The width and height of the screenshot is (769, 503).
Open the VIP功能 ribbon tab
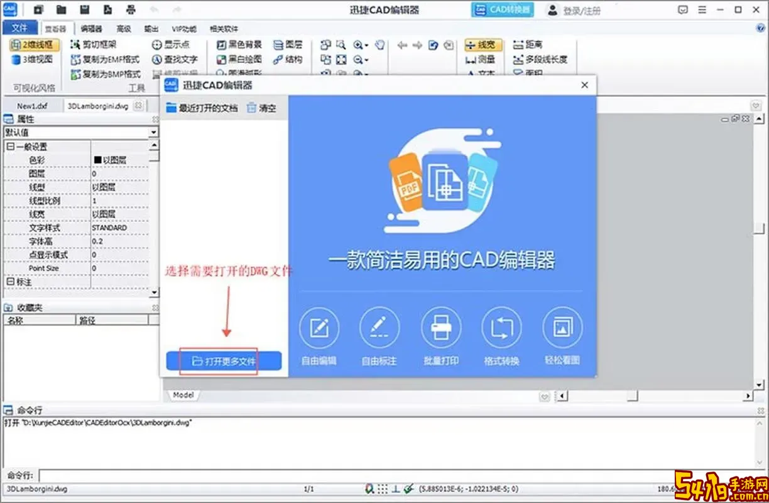point(184,29)
